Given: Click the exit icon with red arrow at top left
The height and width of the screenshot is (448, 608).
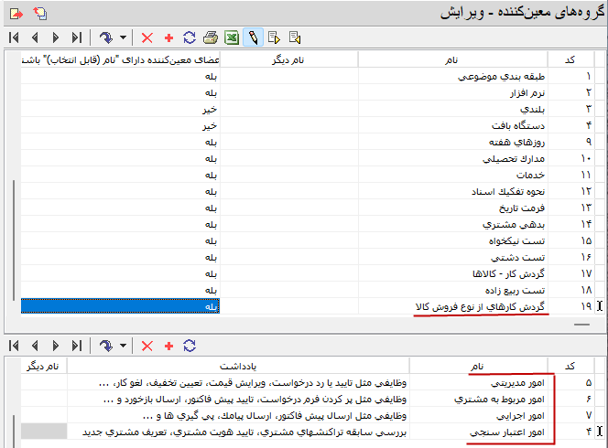Looking at the screenshot, I should pos(16,13).
